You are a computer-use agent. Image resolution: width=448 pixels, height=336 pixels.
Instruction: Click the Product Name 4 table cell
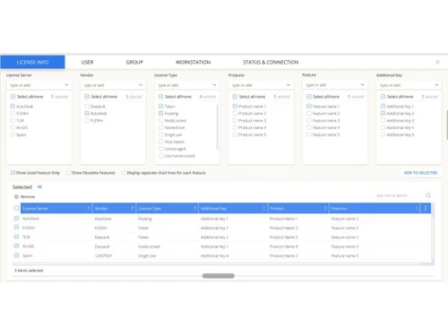[x=284, y=246]
